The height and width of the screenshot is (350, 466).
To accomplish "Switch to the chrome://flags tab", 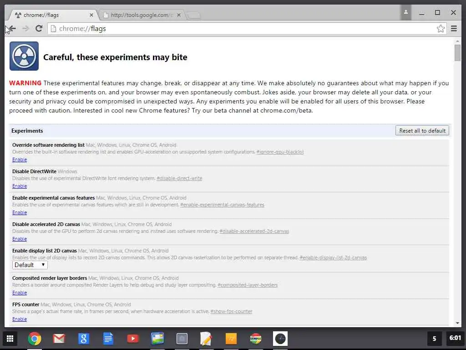I will pos(54,15).
